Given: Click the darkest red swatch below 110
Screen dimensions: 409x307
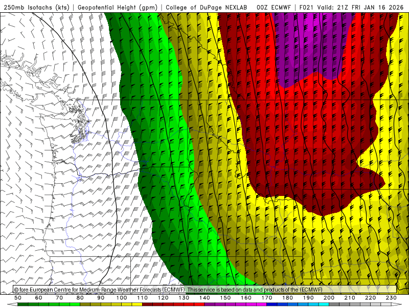Looking at the screenshot, I should [x=147, y=304].
